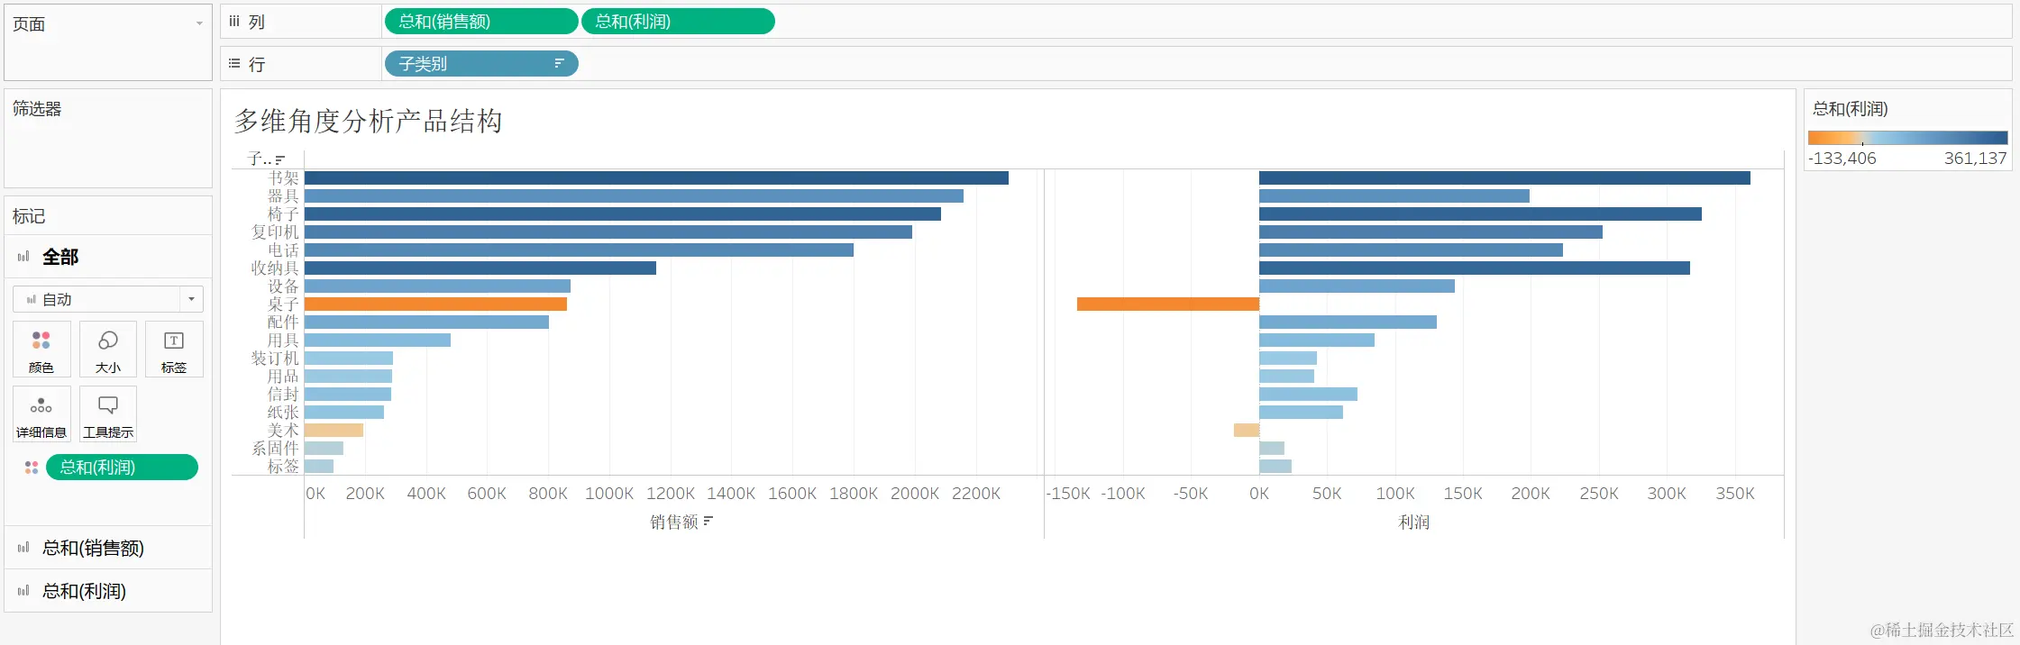Click the 利润 axis title
This screenshot has height=645, width=2020.
[1414, 522]
